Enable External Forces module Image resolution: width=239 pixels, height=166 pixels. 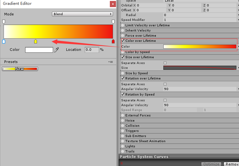pos(122,115)
